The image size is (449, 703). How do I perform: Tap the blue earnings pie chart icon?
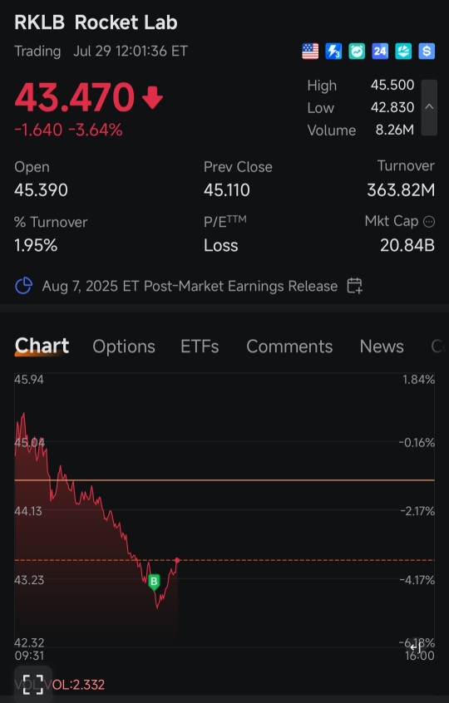point(24,286)
